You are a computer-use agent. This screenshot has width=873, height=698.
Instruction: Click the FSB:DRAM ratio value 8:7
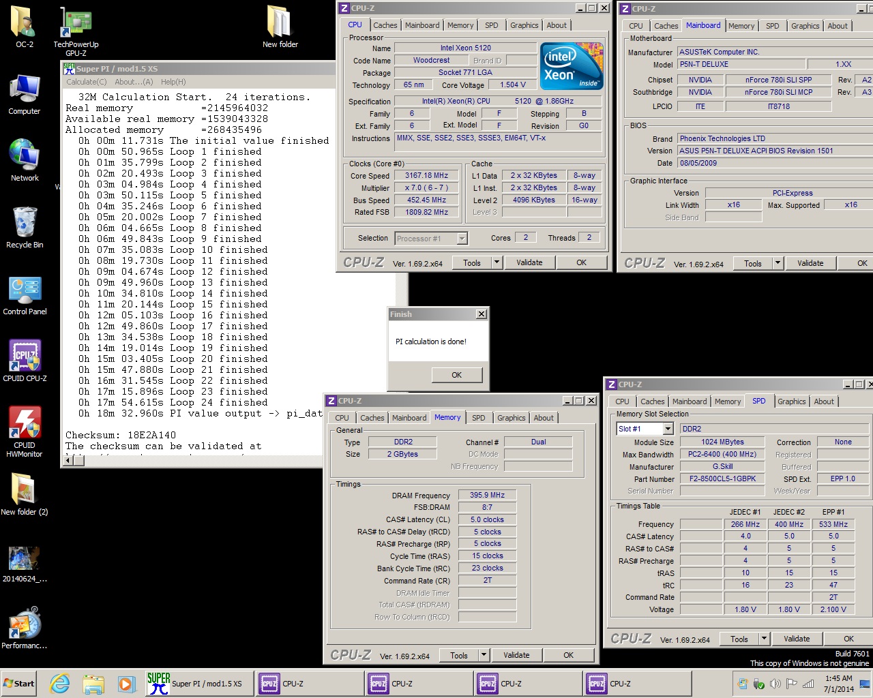pyautogui.click(x=487, y=507)
